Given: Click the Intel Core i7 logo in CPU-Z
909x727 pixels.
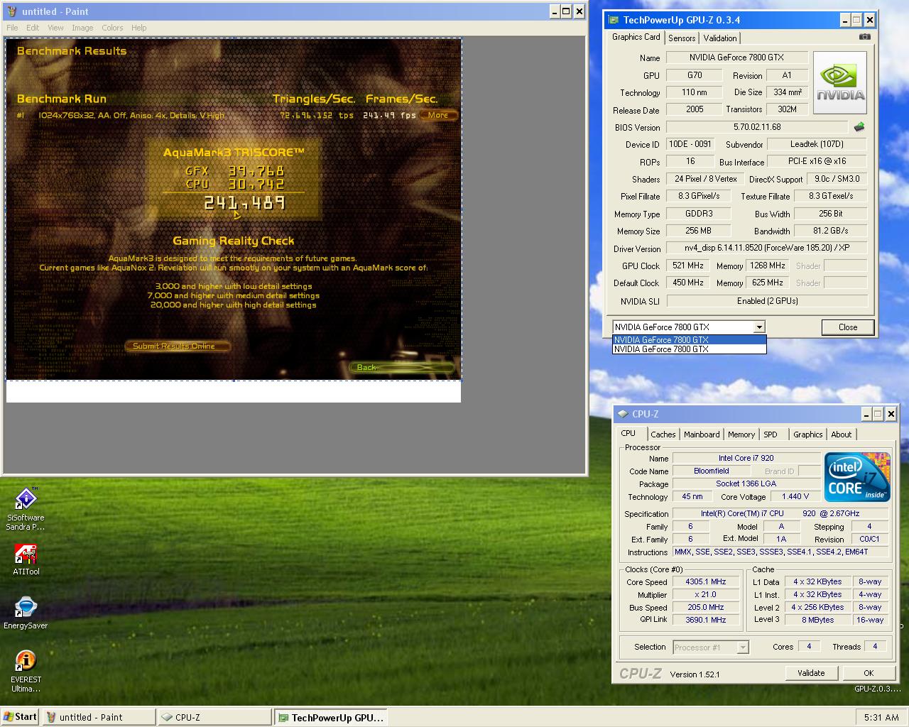Looking at the screenshot, I should [858, 477].
